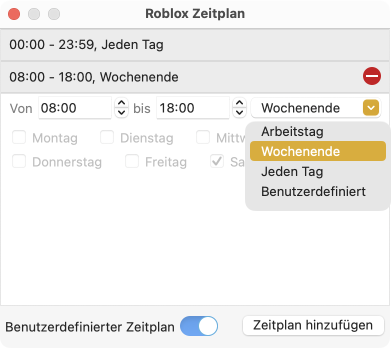
Task: Check the Montag checkbox
Action: (x=19, y=137)
